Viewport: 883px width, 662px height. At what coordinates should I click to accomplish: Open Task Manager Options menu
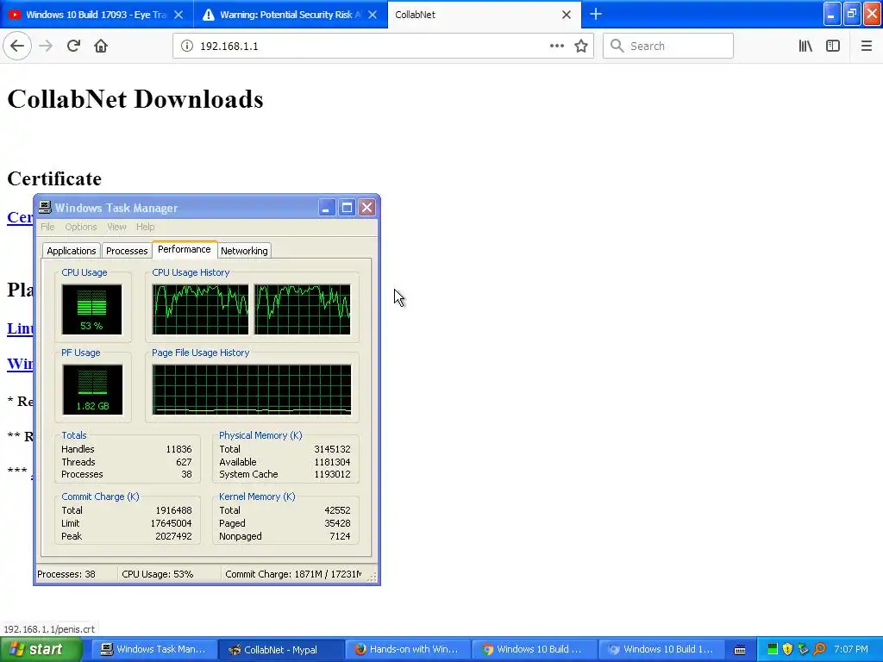(x=80, y=227)
